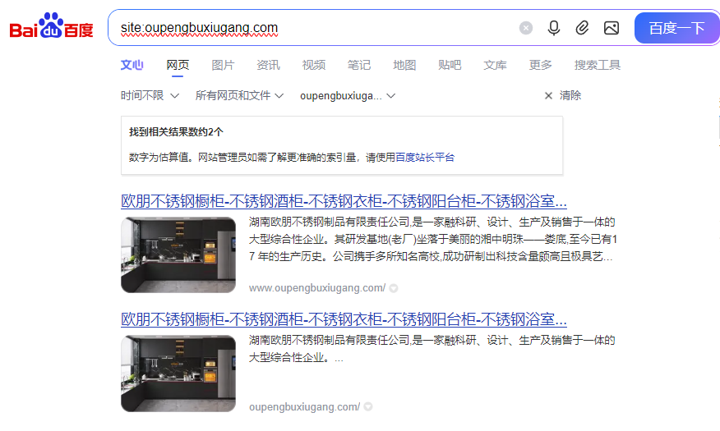Click 清除 to clear search filters
Image resolution: width=720 pixels, height=431 pixels.
563,95
